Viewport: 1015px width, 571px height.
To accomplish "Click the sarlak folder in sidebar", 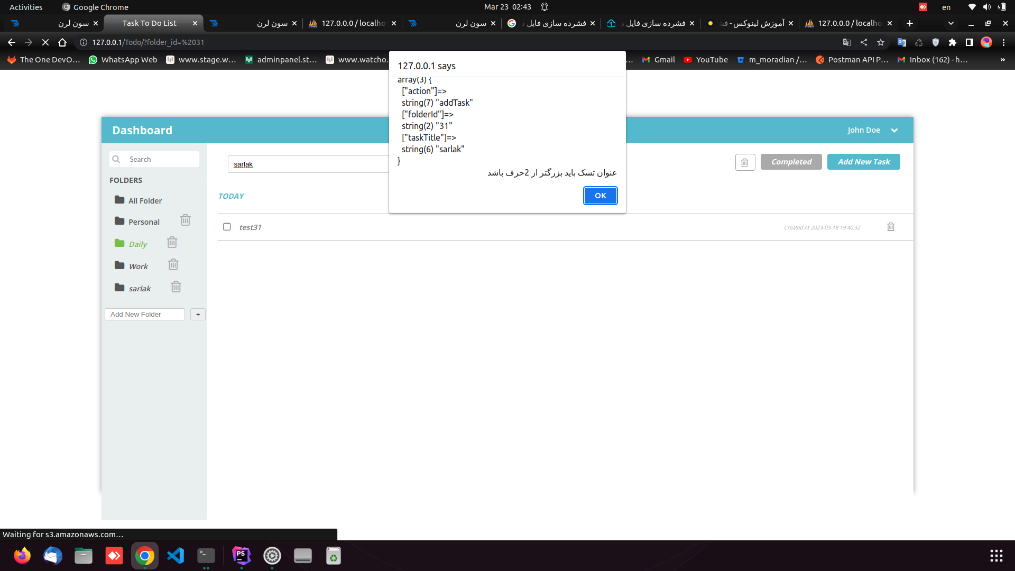I will coord(140,288).
